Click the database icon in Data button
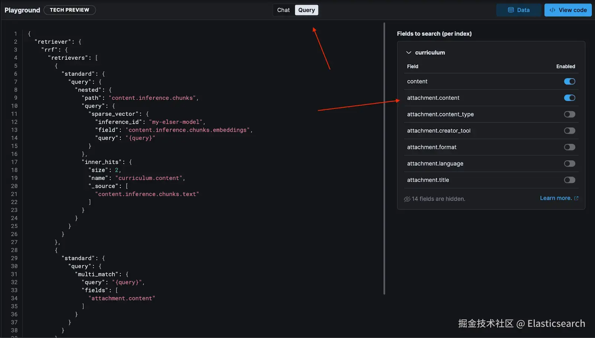Viewport: 595px width, 338px height. [x=511, y=10]
